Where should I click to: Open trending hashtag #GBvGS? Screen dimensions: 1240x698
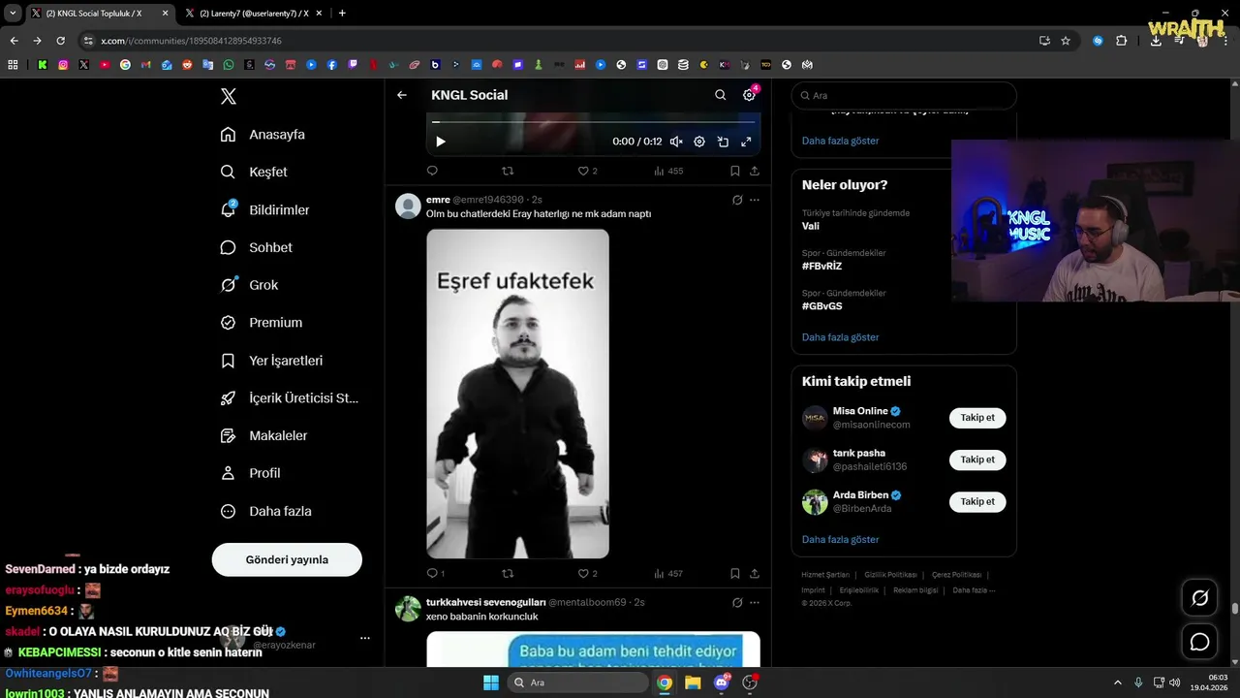821,306
